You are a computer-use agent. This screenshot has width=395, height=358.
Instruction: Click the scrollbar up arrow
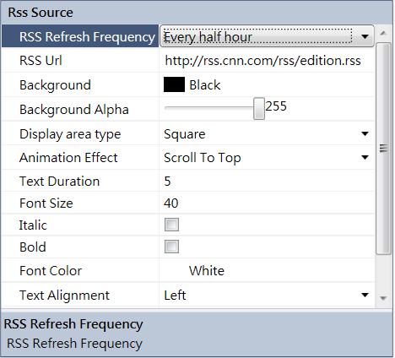pos(383,33)
